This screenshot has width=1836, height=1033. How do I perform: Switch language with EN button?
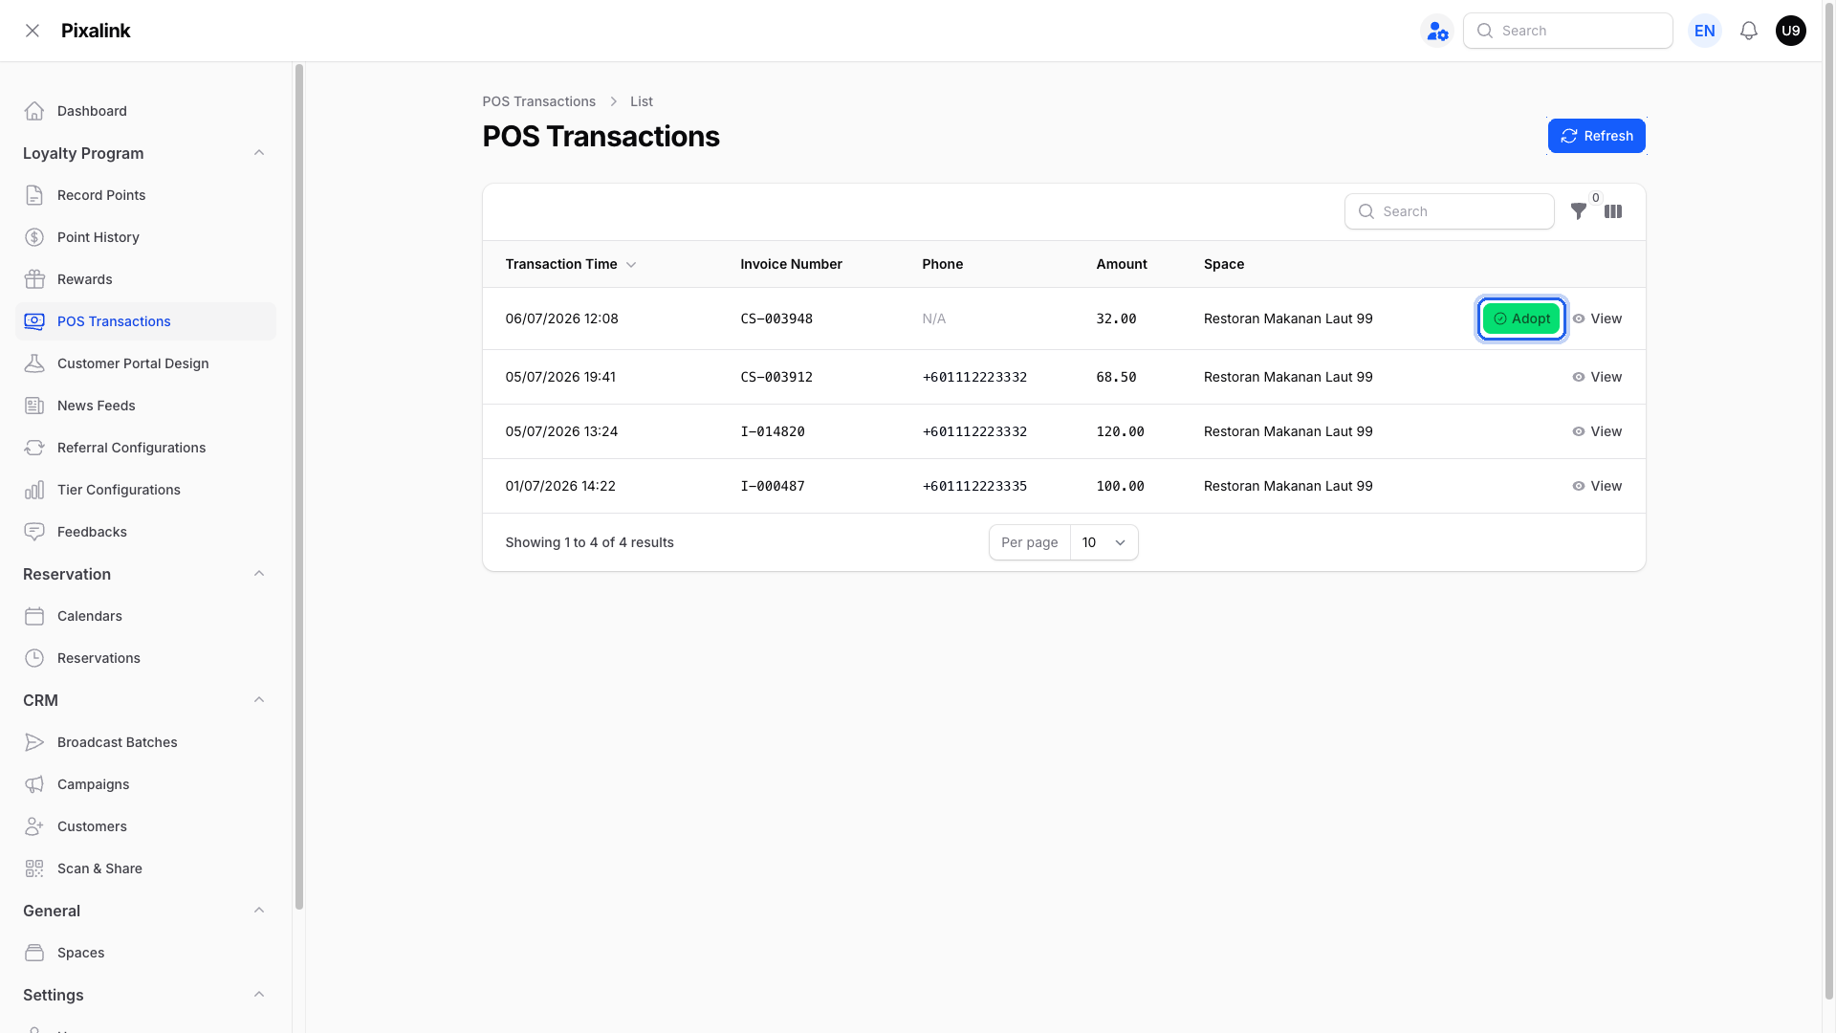tap(1705, 31)
